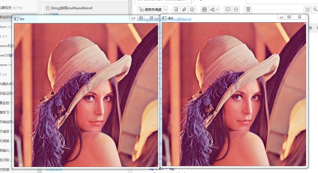Click the email envelope icon in toolbar
318x173 pixels.
point(204,10)
